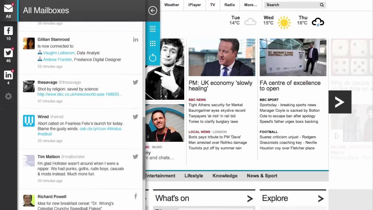Open the Facebook feed icon in sidebar
Screen dimensions: 373x210
point(8,31)
